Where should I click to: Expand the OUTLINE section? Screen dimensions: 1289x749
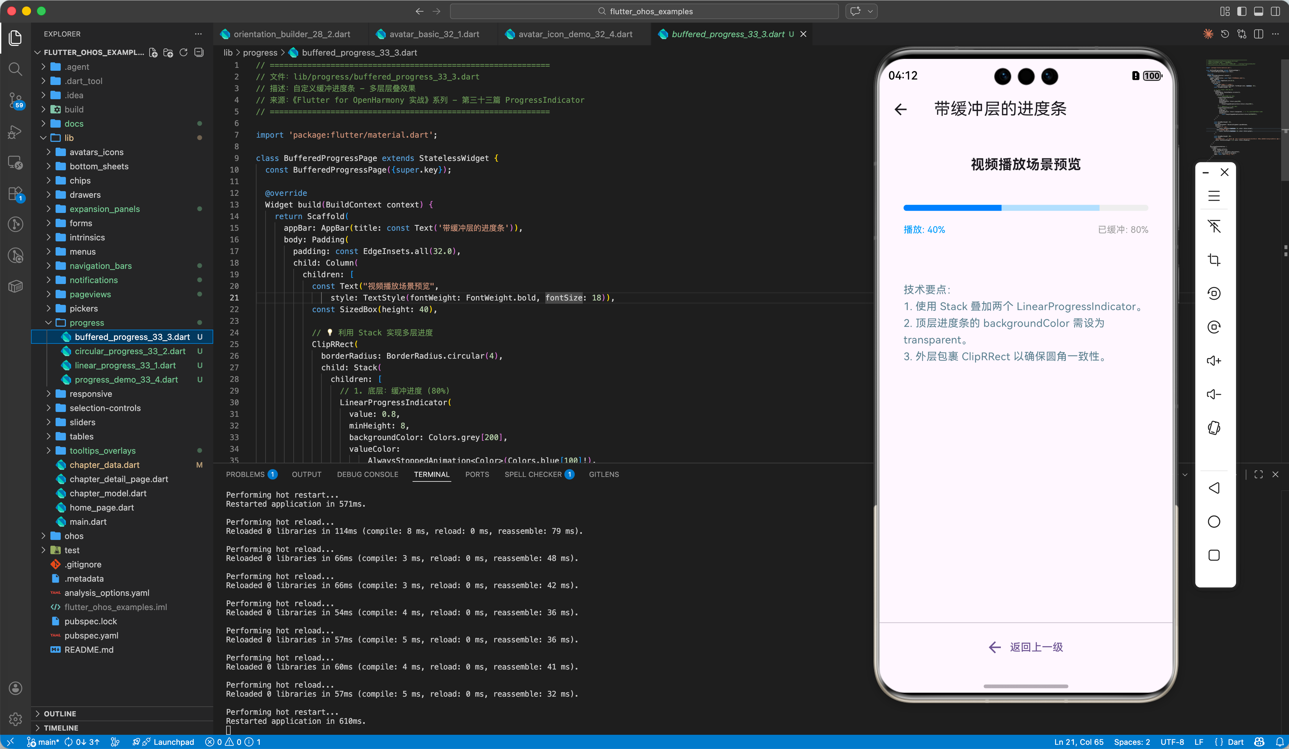point(60,713)
